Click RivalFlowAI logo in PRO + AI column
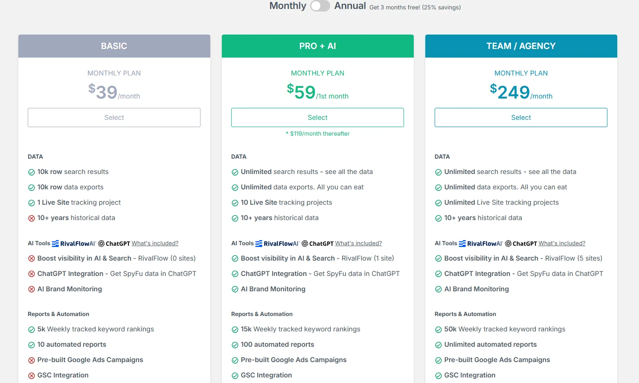This screenshot has height=383, width=639. coord(277,244)
